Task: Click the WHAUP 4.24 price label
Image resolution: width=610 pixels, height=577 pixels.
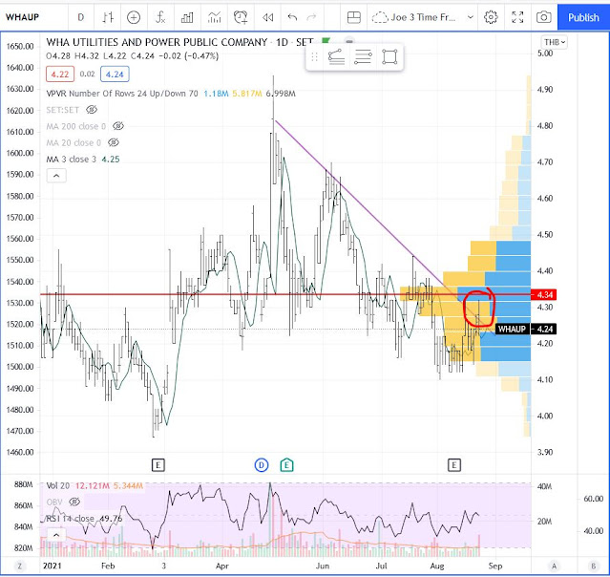Action: (526, 329)
